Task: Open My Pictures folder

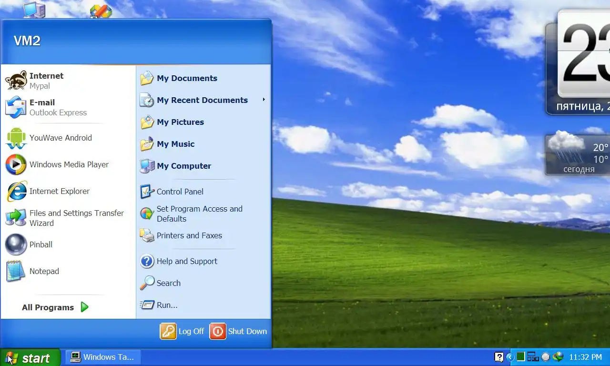Action: tap(203, 122)
